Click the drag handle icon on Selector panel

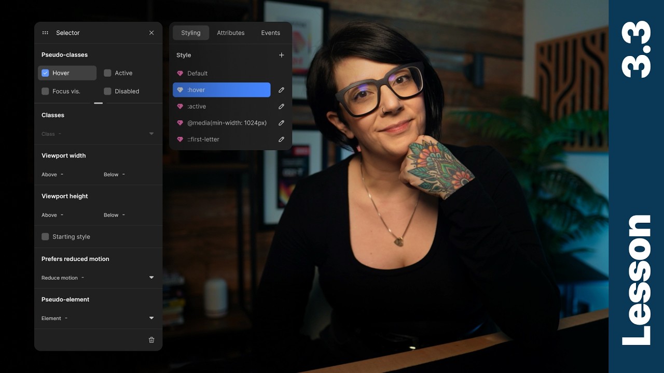coord(46,33)
